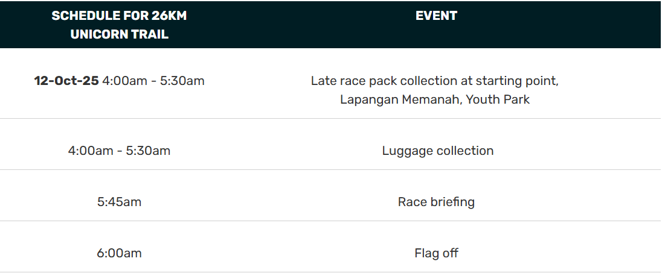Click the word "Race" in Race briefing

tap(411, 202)
